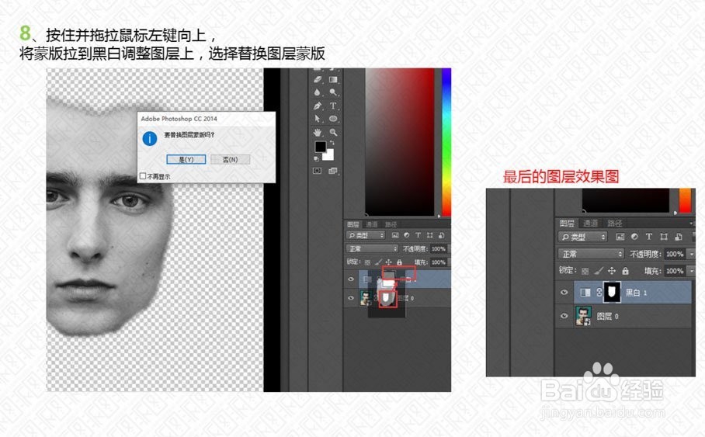Toggle pixel layer filter in main layers panel
This screenshot has height=437, width=705.
coord(395,235)
